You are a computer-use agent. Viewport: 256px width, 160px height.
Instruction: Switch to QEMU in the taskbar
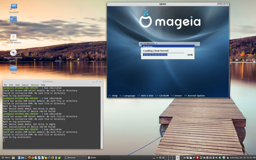tap(98, 158)
